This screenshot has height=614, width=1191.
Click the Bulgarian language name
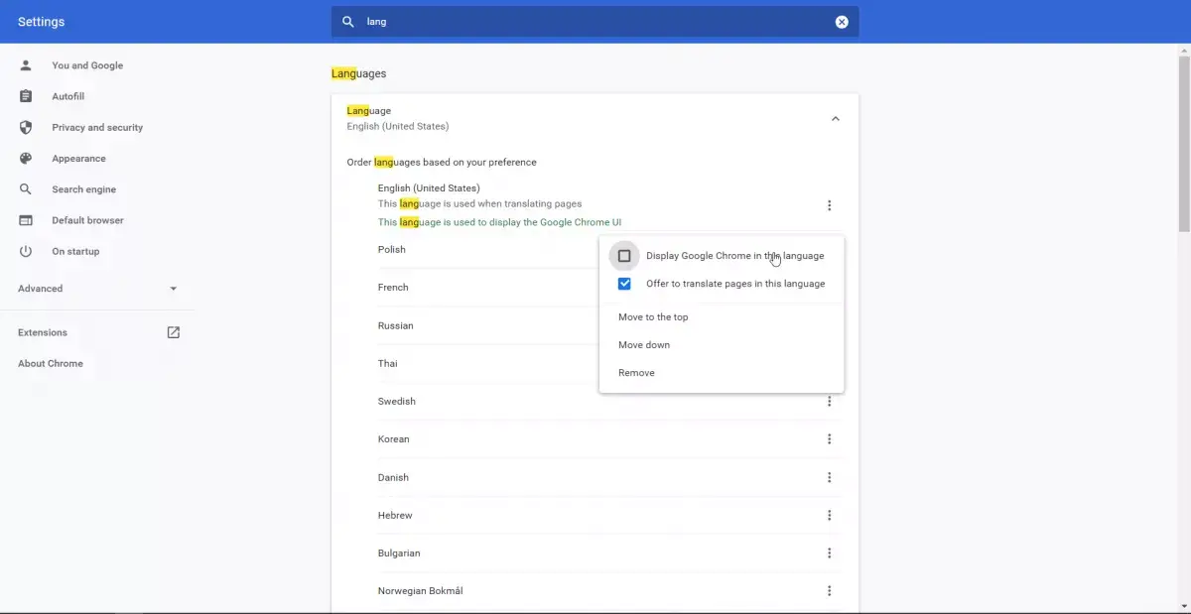(x=399, y=553)
